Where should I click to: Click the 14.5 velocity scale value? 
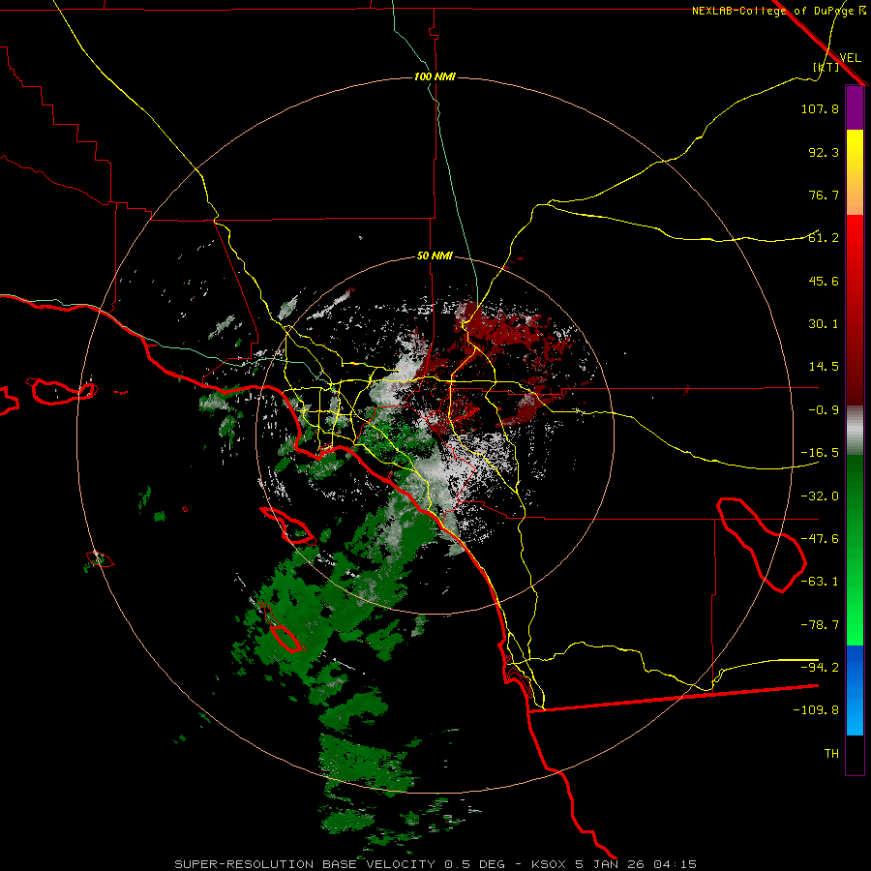click(x=824, y=367)
